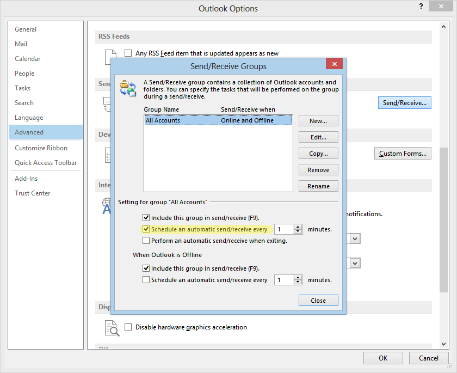The width and height of the screenshot is (457, 373).
Task: Click the options scrollbar down arrow
Action: (443, 344)
